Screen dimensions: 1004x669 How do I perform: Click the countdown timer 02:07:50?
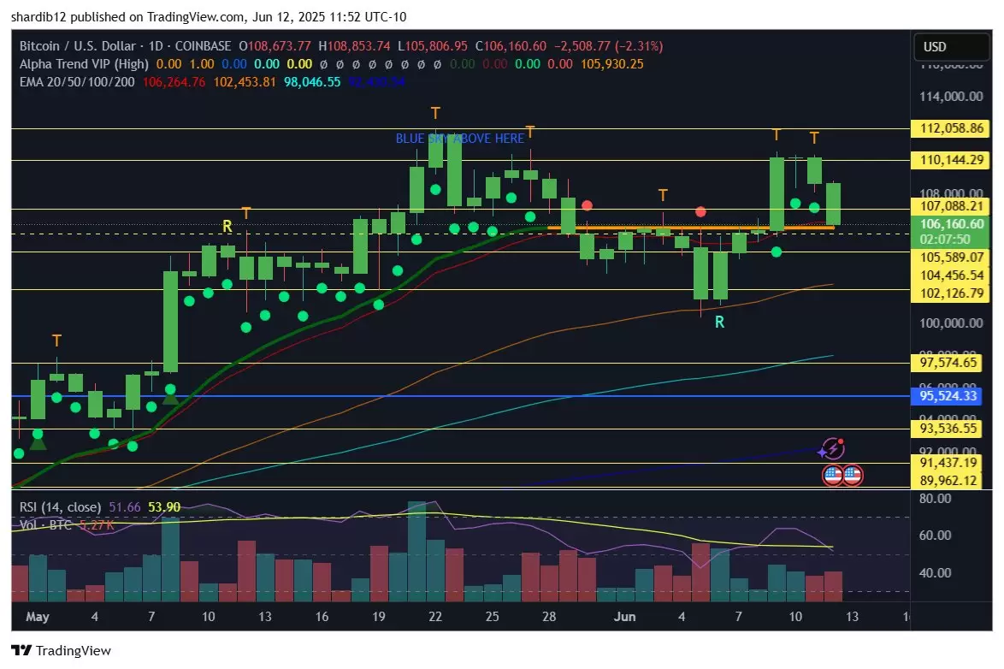tap(944, 239)
